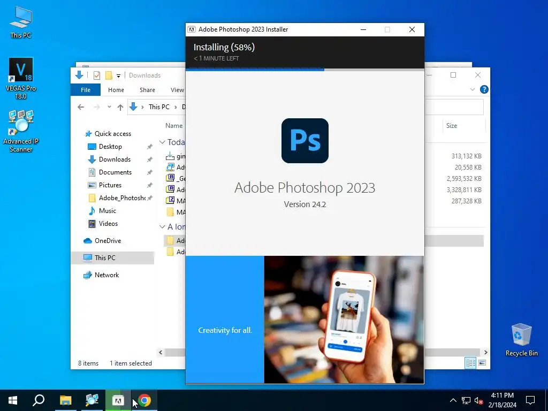This screenshot has width=548, height=411.
Task: Click the 3,328,811 KB size cell
Action: (464, 190)
